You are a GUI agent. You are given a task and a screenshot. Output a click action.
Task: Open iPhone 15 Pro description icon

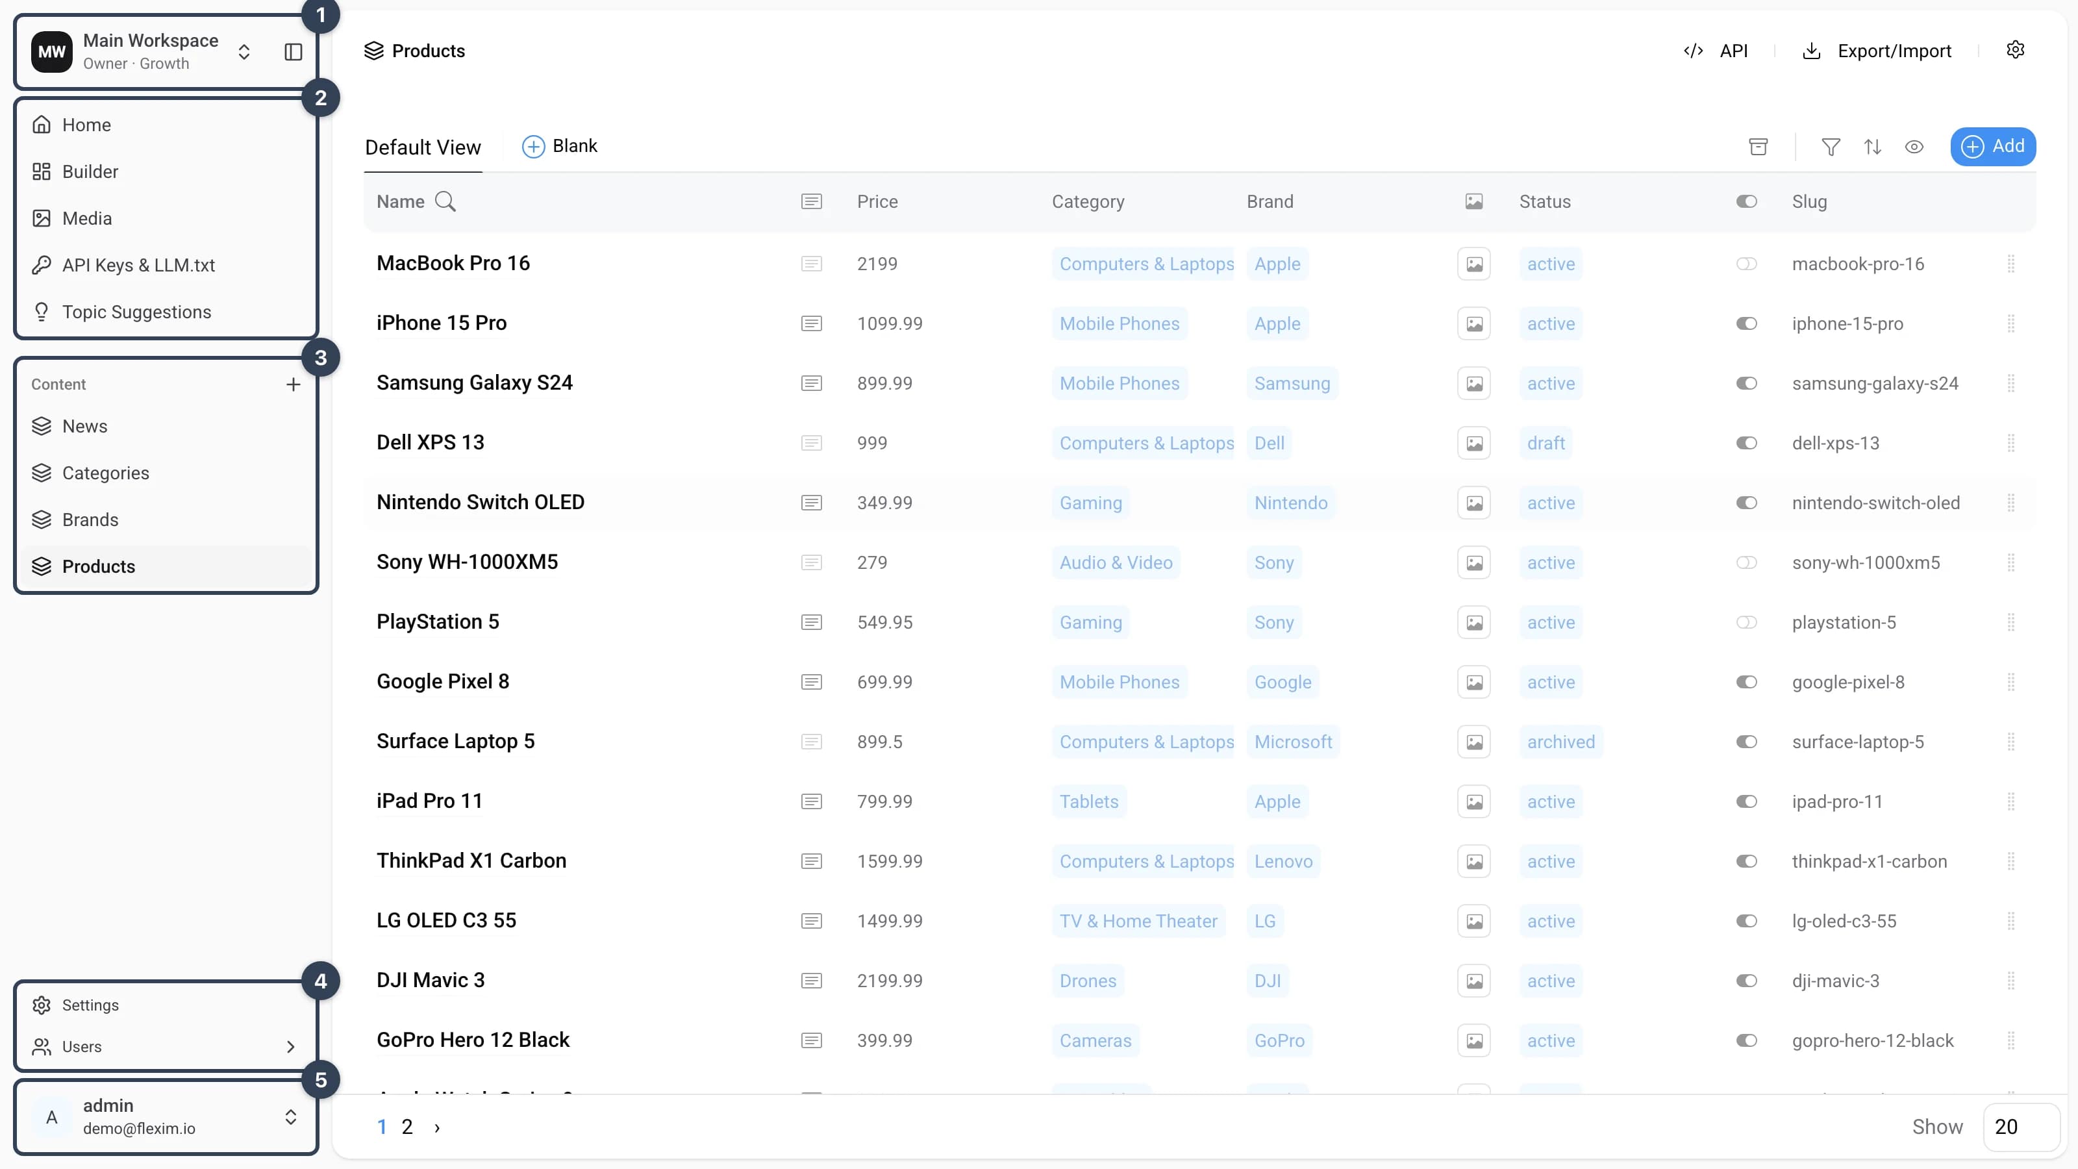pos(812,323)
